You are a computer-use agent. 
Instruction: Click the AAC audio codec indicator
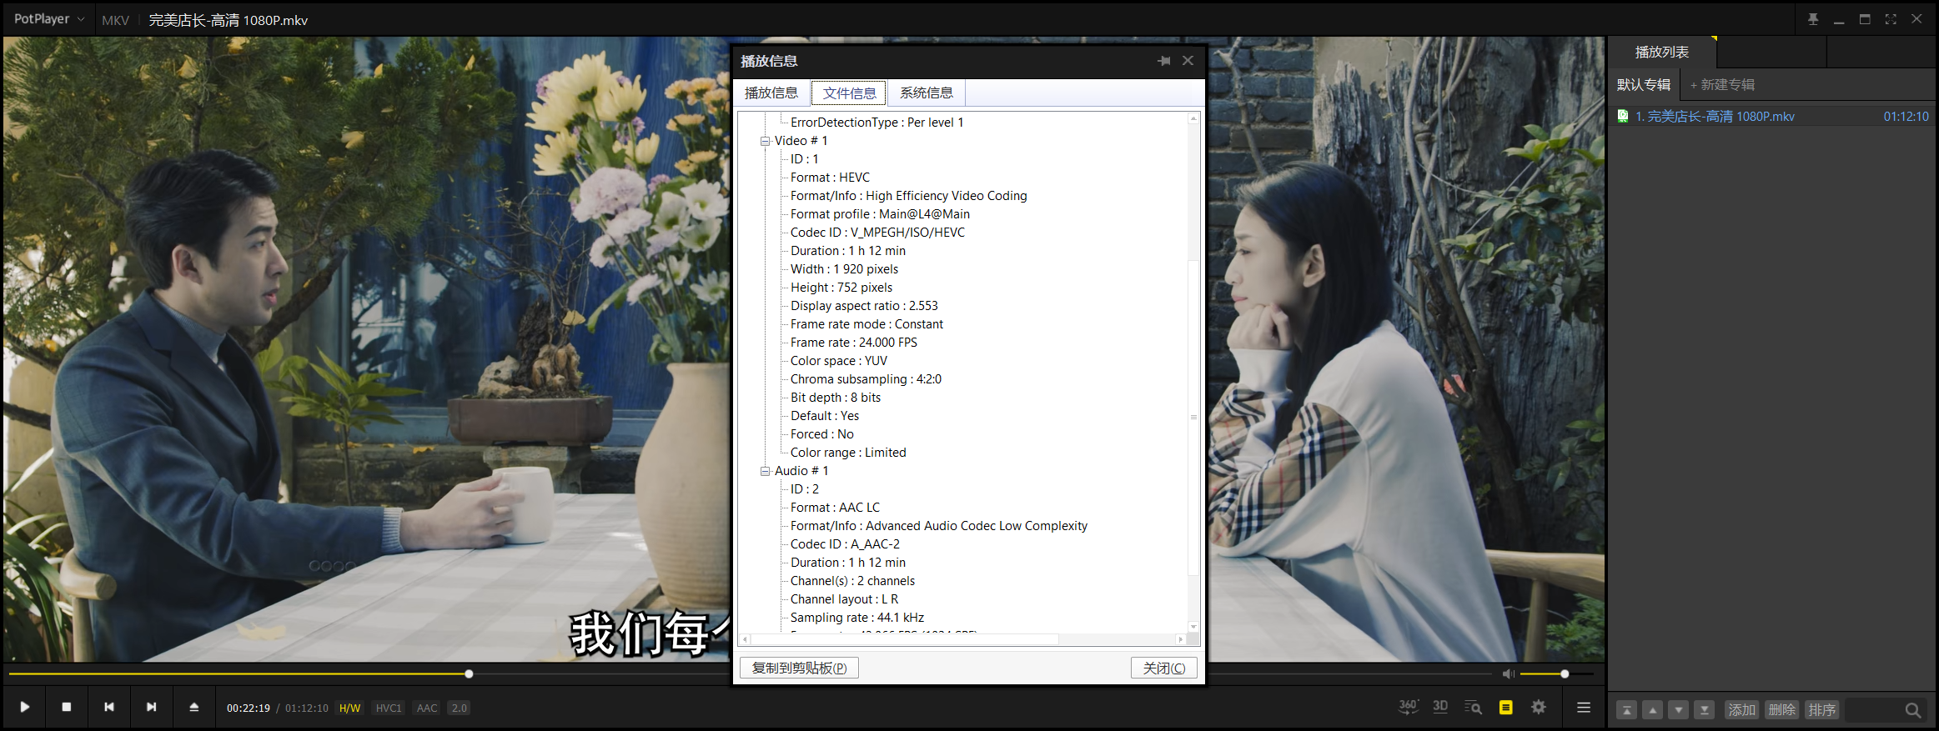(427, 708)
